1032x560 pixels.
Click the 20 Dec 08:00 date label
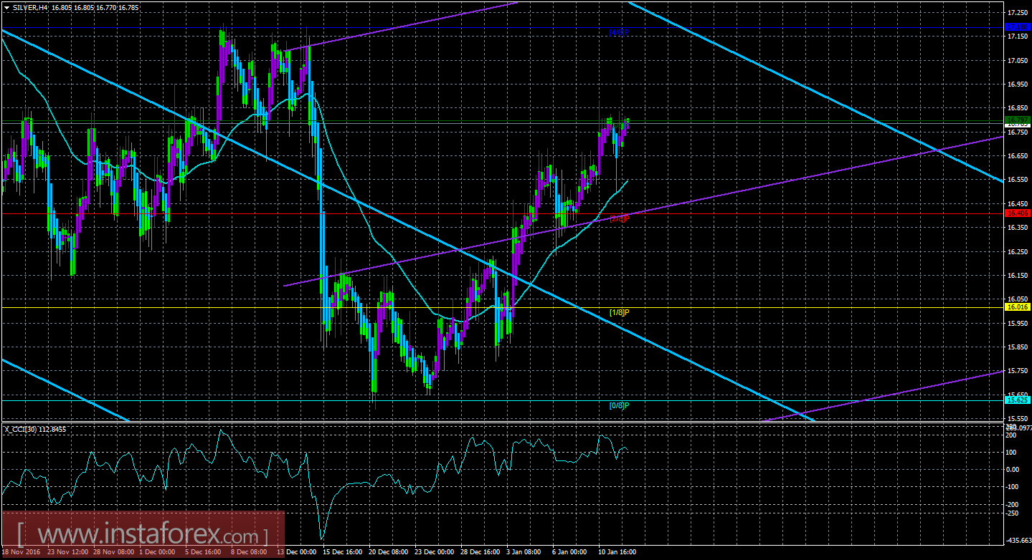pyautogui.click(x=387, y=552)
